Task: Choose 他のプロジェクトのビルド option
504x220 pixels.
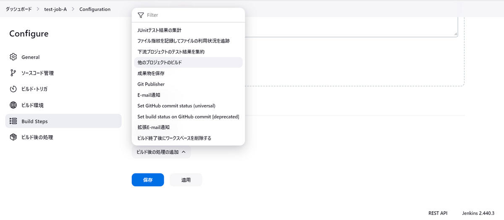Action: click(x=188, y=62)
